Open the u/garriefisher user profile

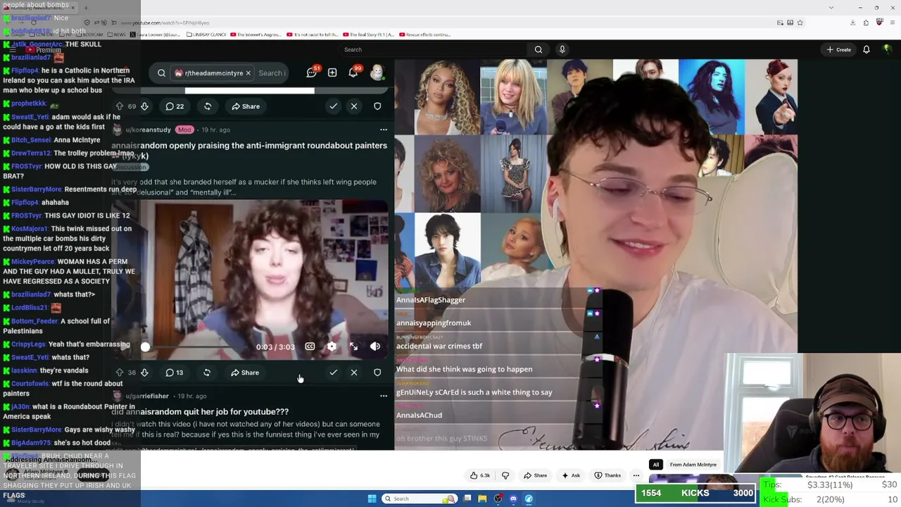[x=146, y=396]
